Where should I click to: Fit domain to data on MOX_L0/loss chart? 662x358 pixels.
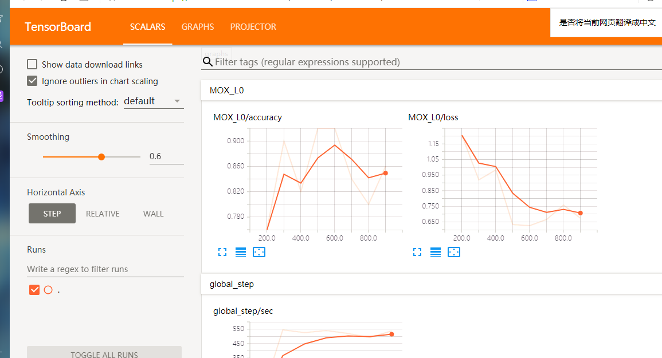click(454, 252)
